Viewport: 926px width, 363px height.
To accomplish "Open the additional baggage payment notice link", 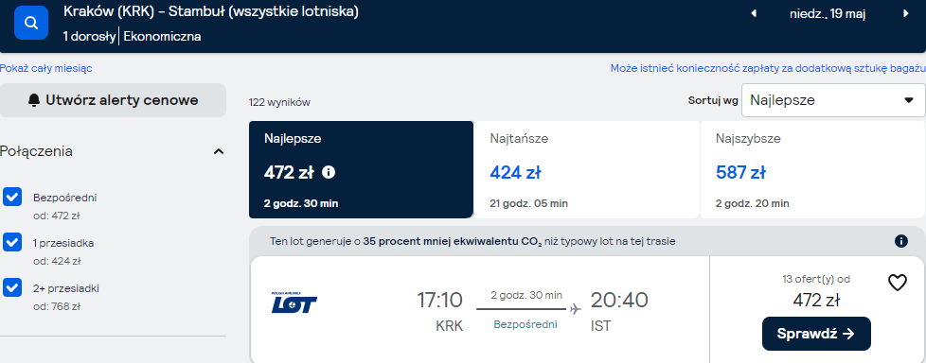I will (768, 68).
